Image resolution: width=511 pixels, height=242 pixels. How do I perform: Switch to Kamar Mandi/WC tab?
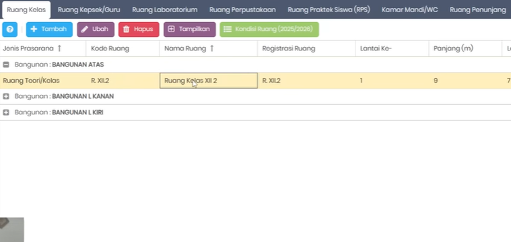click(409, 10)
